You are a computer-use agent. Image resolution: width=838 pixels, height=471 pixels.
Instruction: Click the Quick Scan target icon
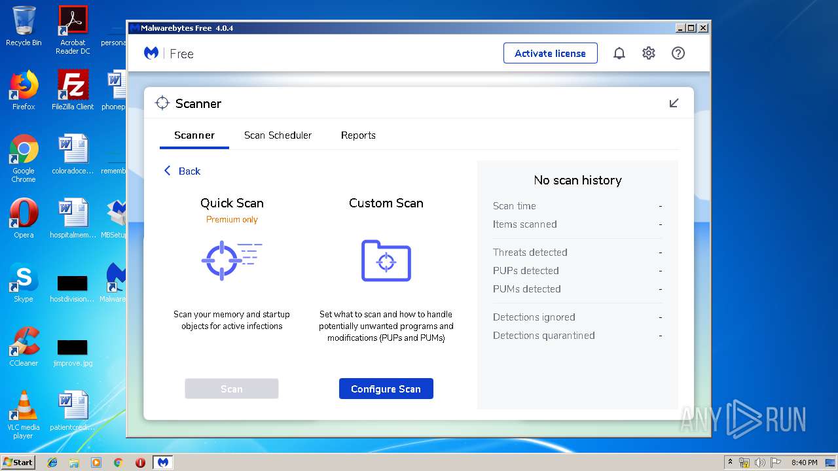(231, 260)
